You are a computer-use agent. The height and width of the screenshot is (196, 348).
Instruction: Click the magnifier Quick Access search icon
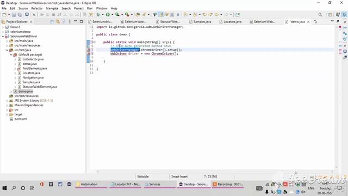coord(320,15)
